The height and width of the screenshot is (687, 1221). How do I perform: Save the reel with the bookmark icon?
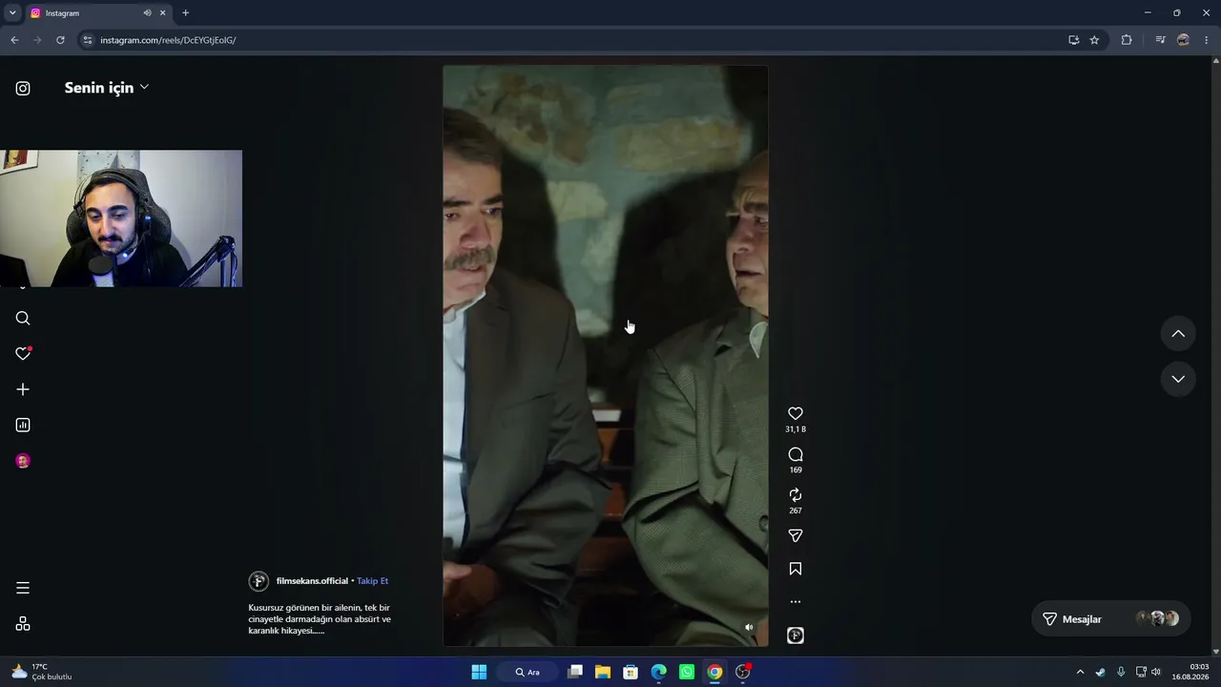coord(796,569)
